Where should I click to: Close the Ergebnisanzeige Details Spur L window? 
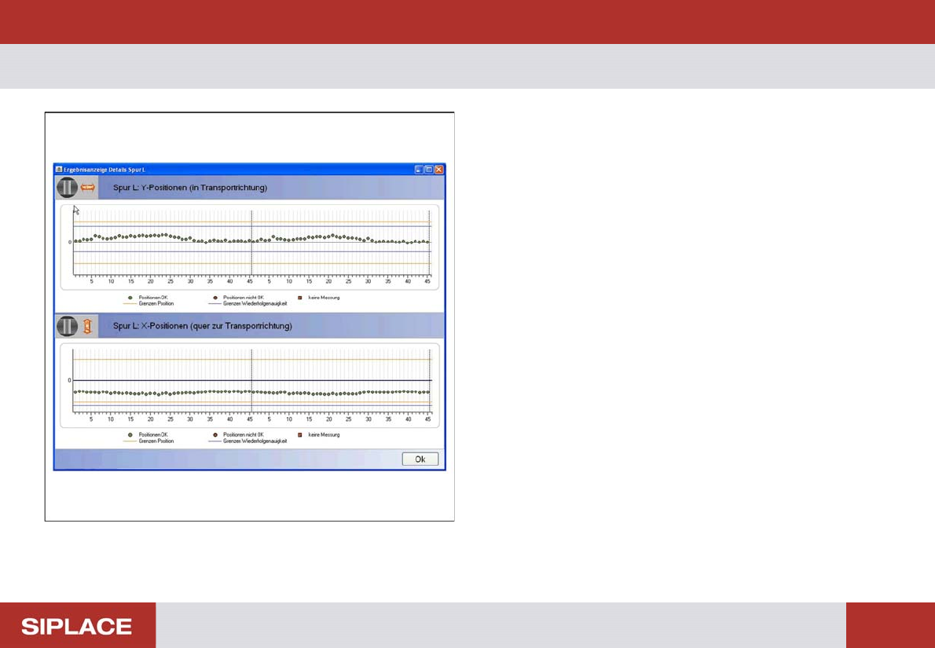tap(439, 170)
